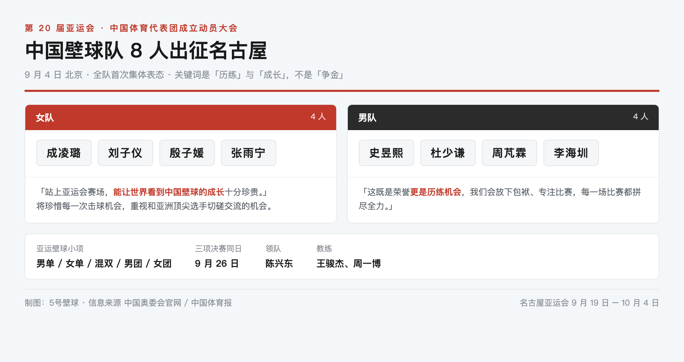Click the team leader name 陈兴东
This screenshot has width=684, height=362.
click(x=279, y=263)
